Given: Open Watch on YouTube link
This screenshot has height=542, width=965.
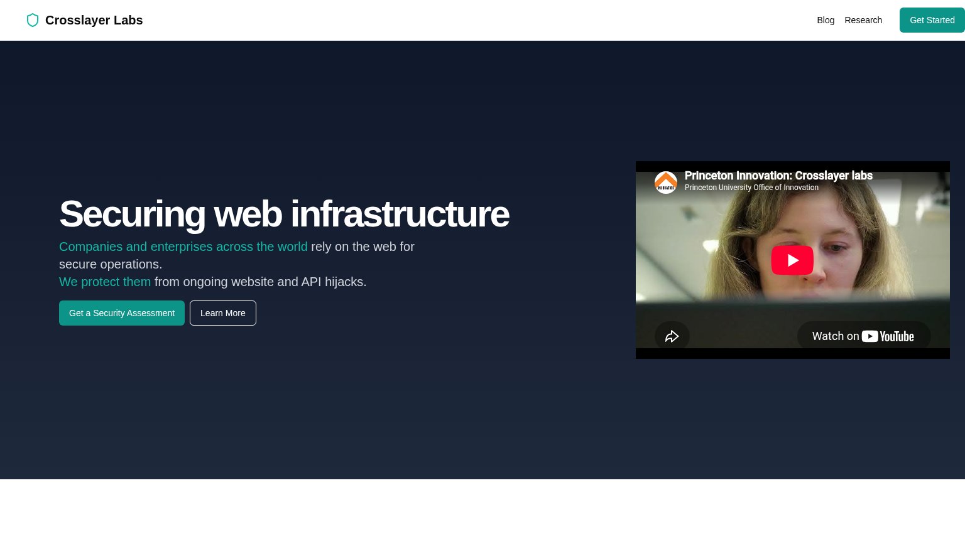Looking at the screenshot, I should click(x=864, y=336).
